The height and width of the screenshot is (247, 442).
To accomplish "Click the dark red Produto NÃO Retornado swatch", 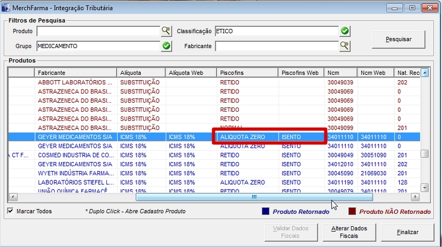I will point(353,211).
